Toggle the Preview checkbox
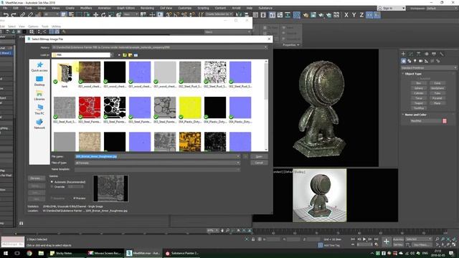Image resolution: width=459 pixels, height=258 pixels. 75,199
